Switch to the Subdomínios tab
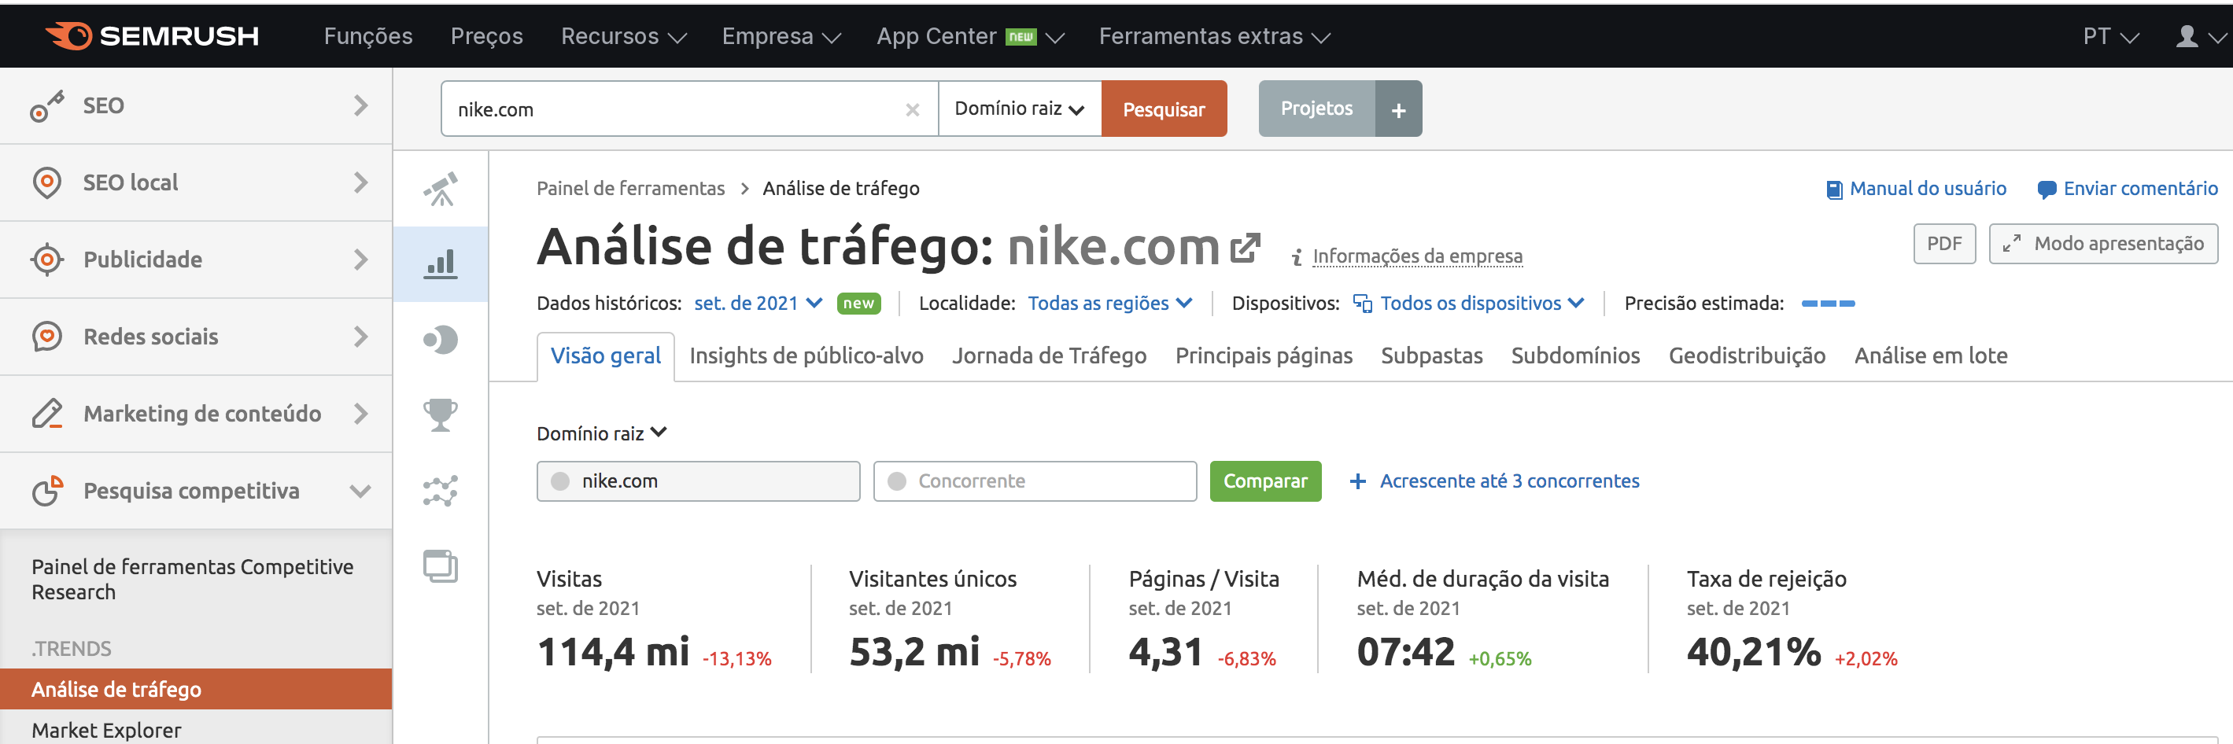 pos(1575,355)
